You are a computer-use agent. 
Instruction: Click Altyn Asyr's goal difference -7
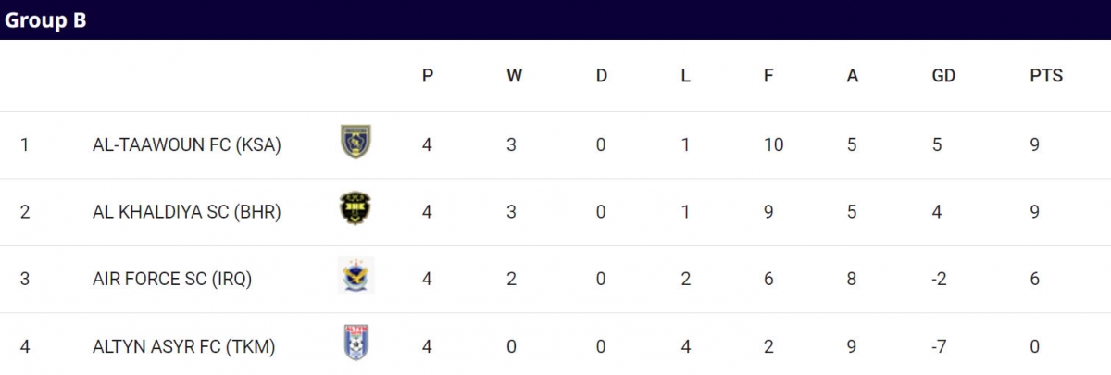940,346
